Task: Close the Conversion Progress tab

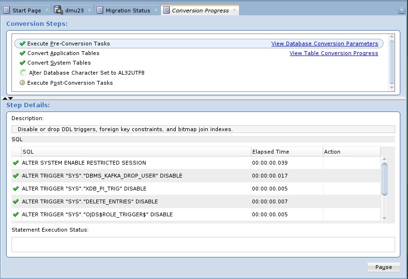Action: pos(235,10)
